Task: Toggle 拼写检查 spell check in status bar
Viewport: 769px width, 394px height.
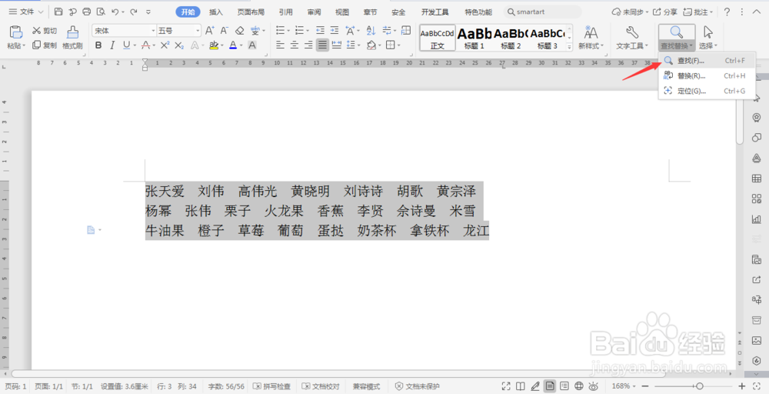Action: pyautogui.click(x=271, y=386)
